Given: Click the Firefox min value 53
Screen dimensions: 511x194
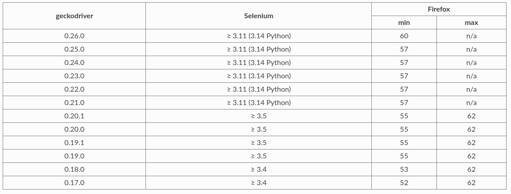Looking at the screenshot, I should (x=404, y=170).
